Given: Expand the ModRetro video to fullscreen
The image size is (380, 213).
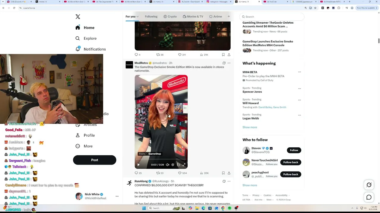Looking at the screenshot, I should [x=184, y=165].
